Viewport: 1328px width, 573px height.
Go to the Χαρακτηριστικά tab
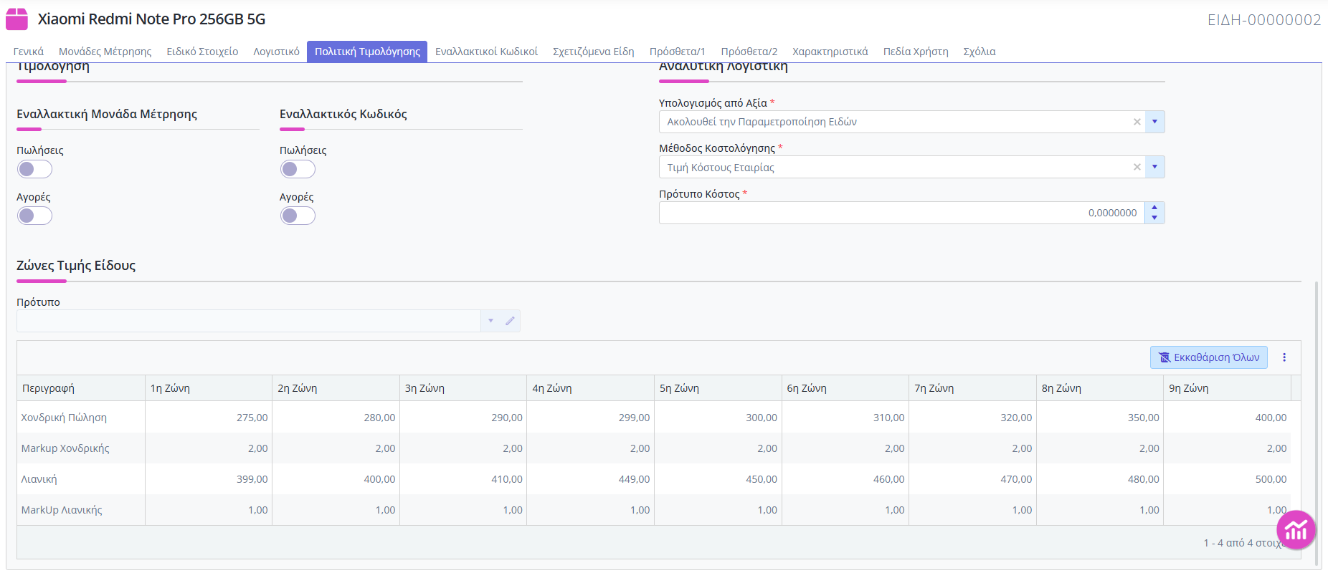coord(830,52)
